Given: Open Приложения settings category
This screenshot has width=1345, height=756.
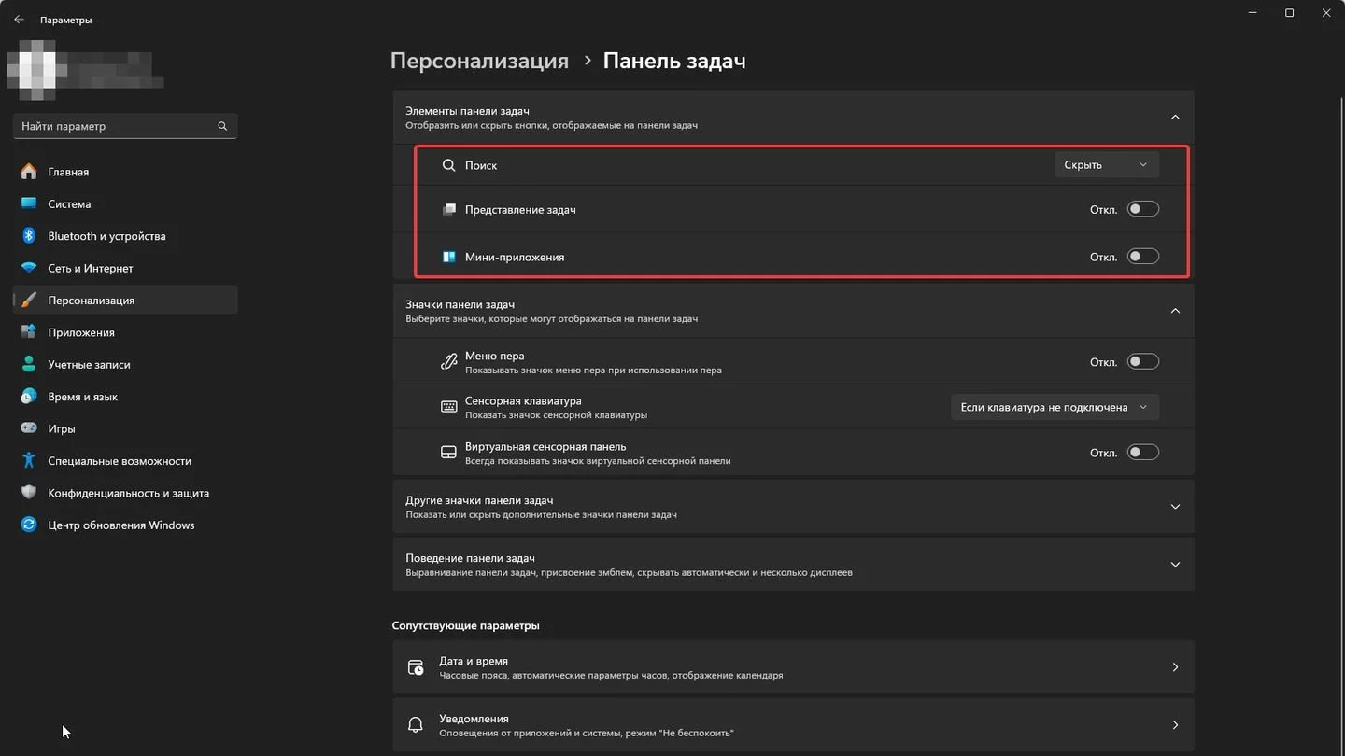Looking at the screenshot, I should 125,332.
